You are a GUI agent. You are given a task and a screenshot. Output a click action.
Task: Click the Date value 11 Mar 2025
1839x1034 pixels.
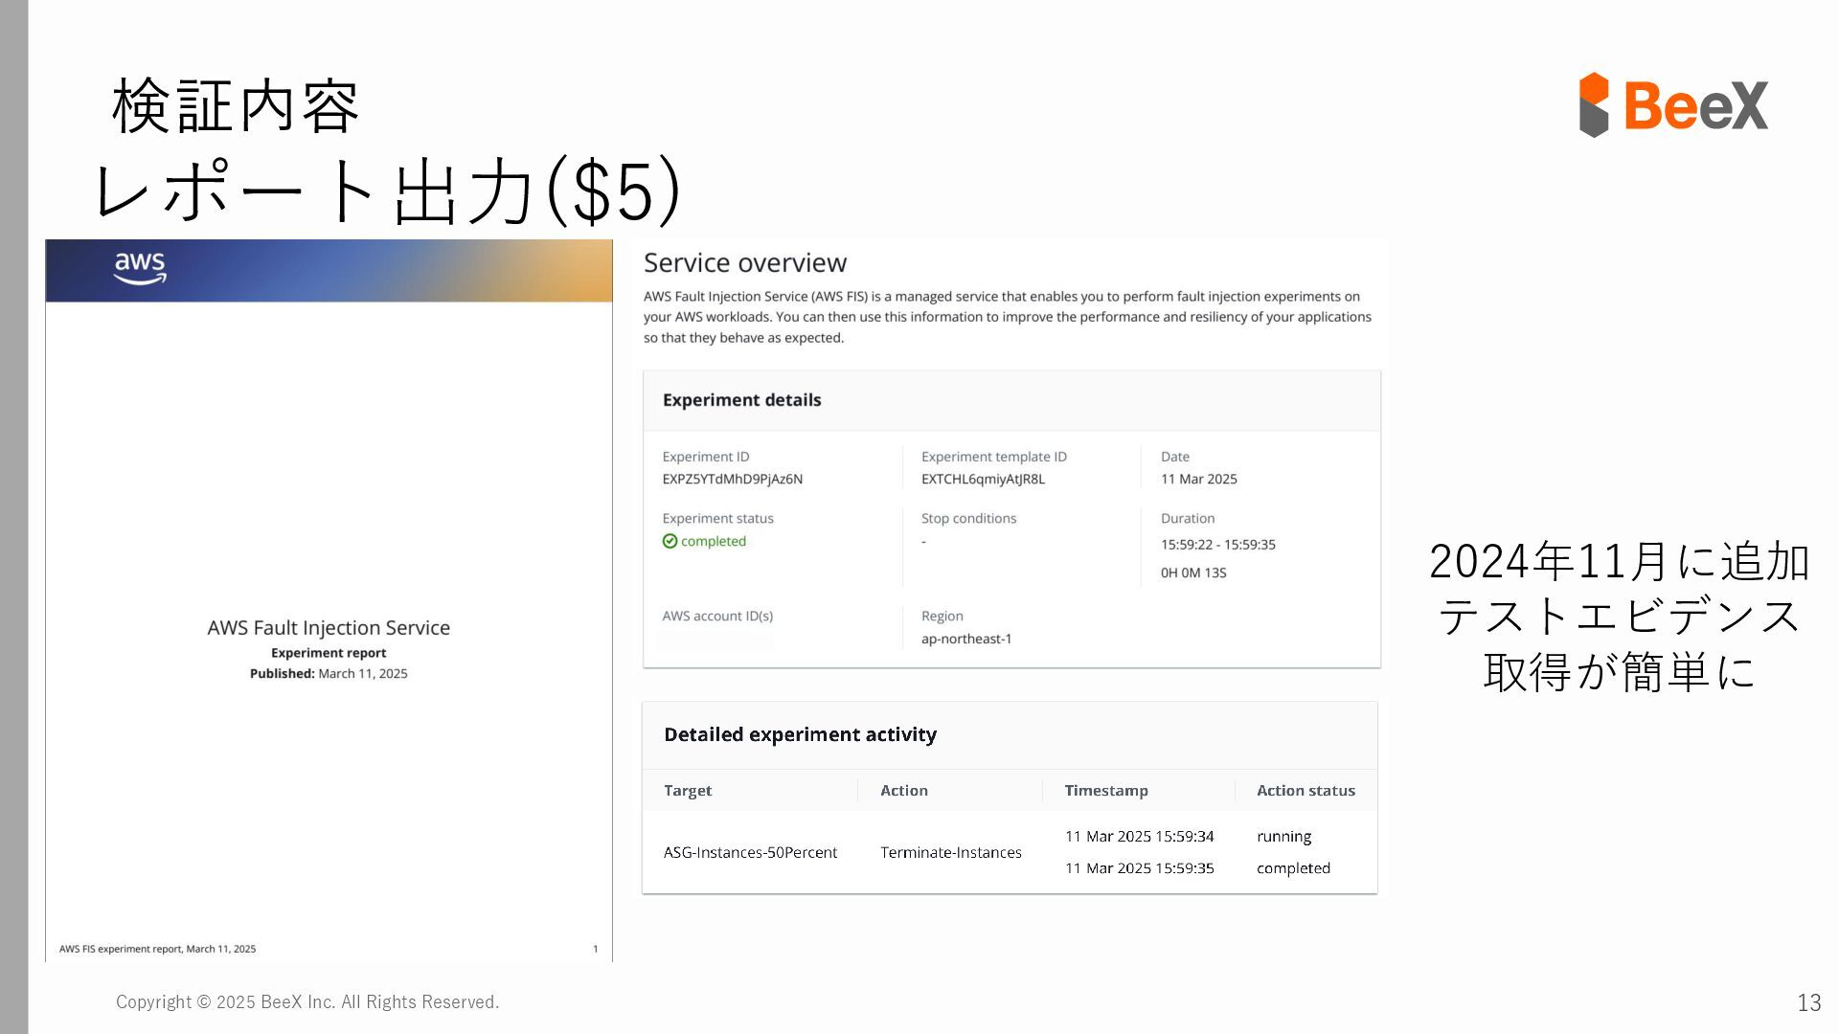pyautogui.click(x=1199, y=479)
